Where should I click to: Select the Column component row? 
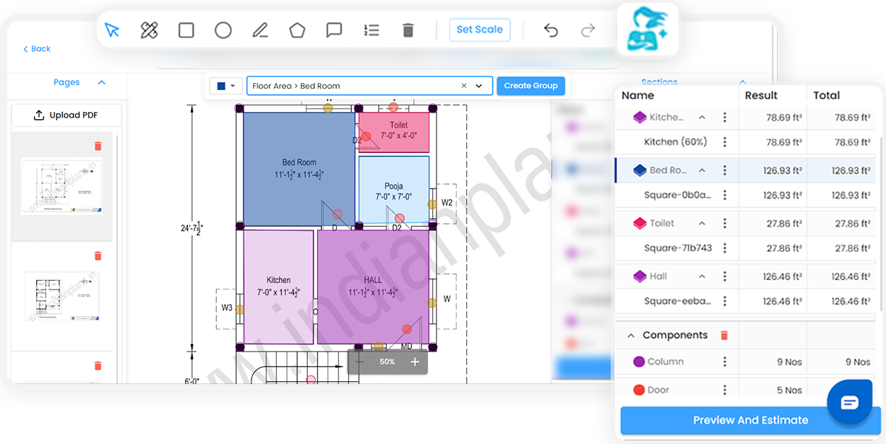tap(747, 362)
